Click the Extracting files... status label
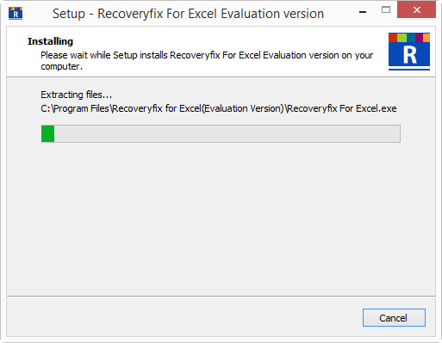 point(76,95)
